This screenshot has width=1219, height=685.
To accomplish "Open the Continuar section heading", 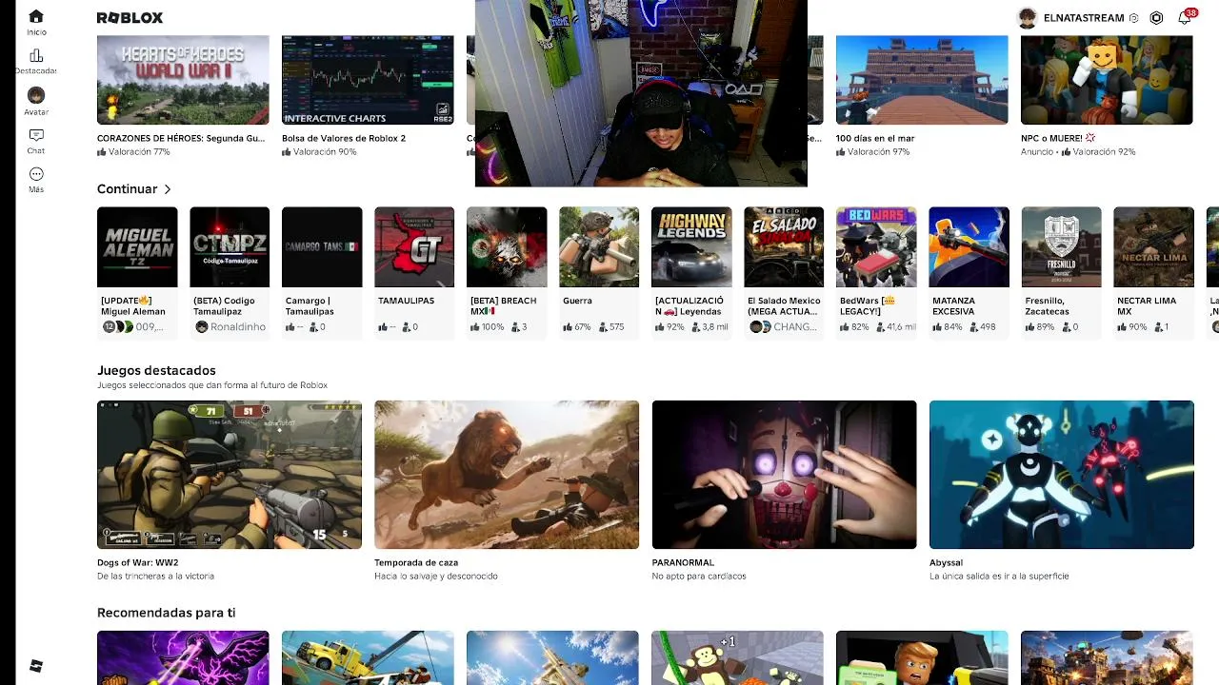I will tap(127, 189).
